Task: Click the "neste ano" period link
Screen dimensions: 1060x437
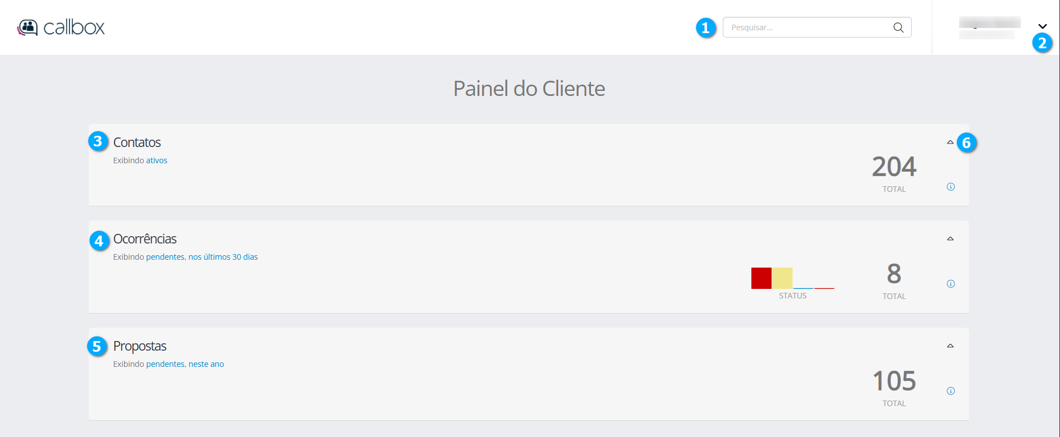Action: click(x=206, y=364)
